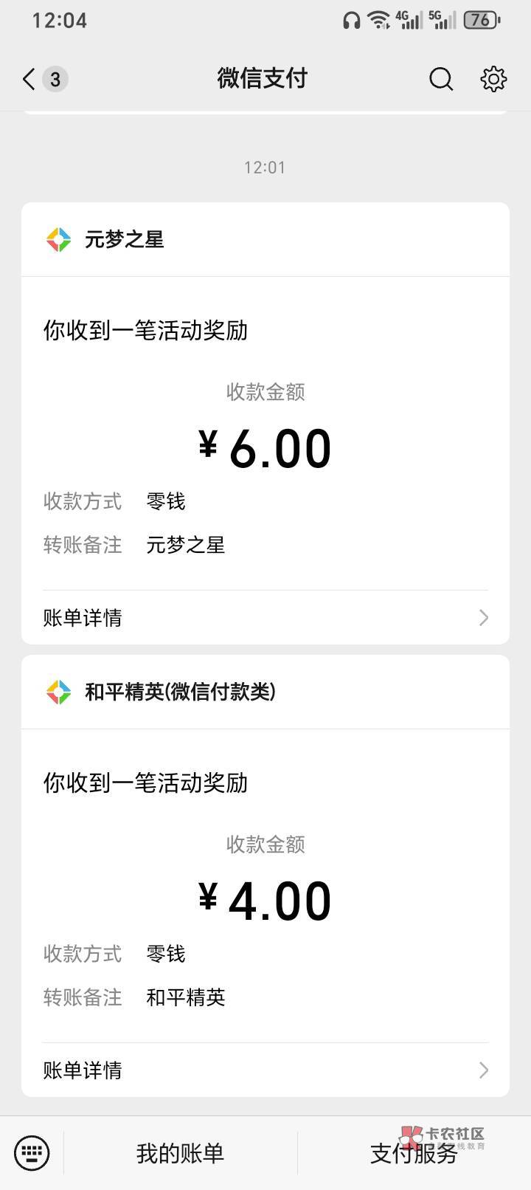The width and height of the screenshot is (531, 1190).
Task: Tap the back arrow icon
Action: click(29, 79)
